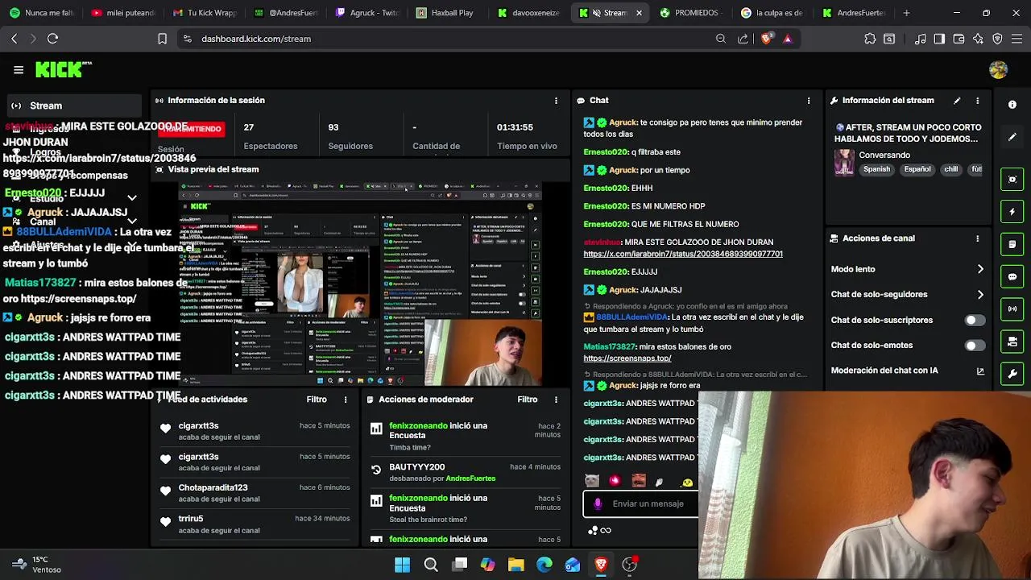Open a new browser tab
The image size is (1031, 580).
(x=906, y=13)
